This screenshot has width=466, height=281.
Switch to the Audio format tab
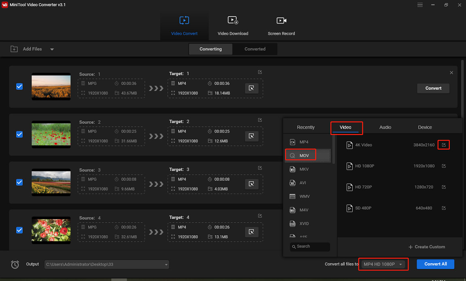(385, 127)
